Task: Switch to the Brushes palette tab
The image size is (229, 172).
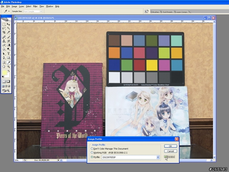Action: [155, 12]
